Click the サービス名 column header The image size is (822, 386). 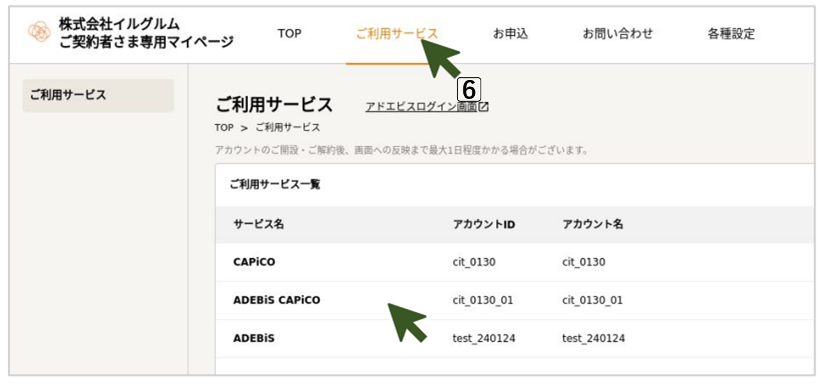[x=258, y=224]
